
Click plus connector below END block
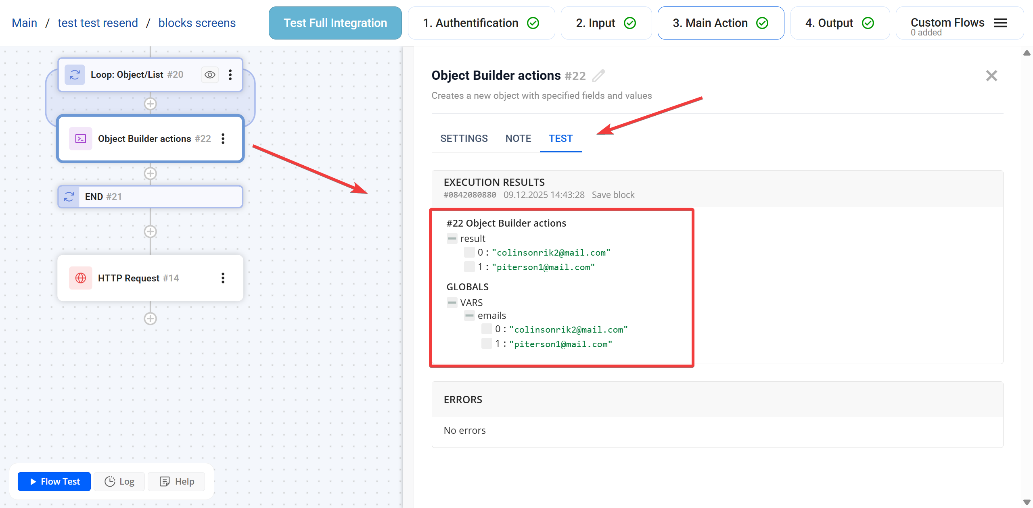tap(150, 231)
